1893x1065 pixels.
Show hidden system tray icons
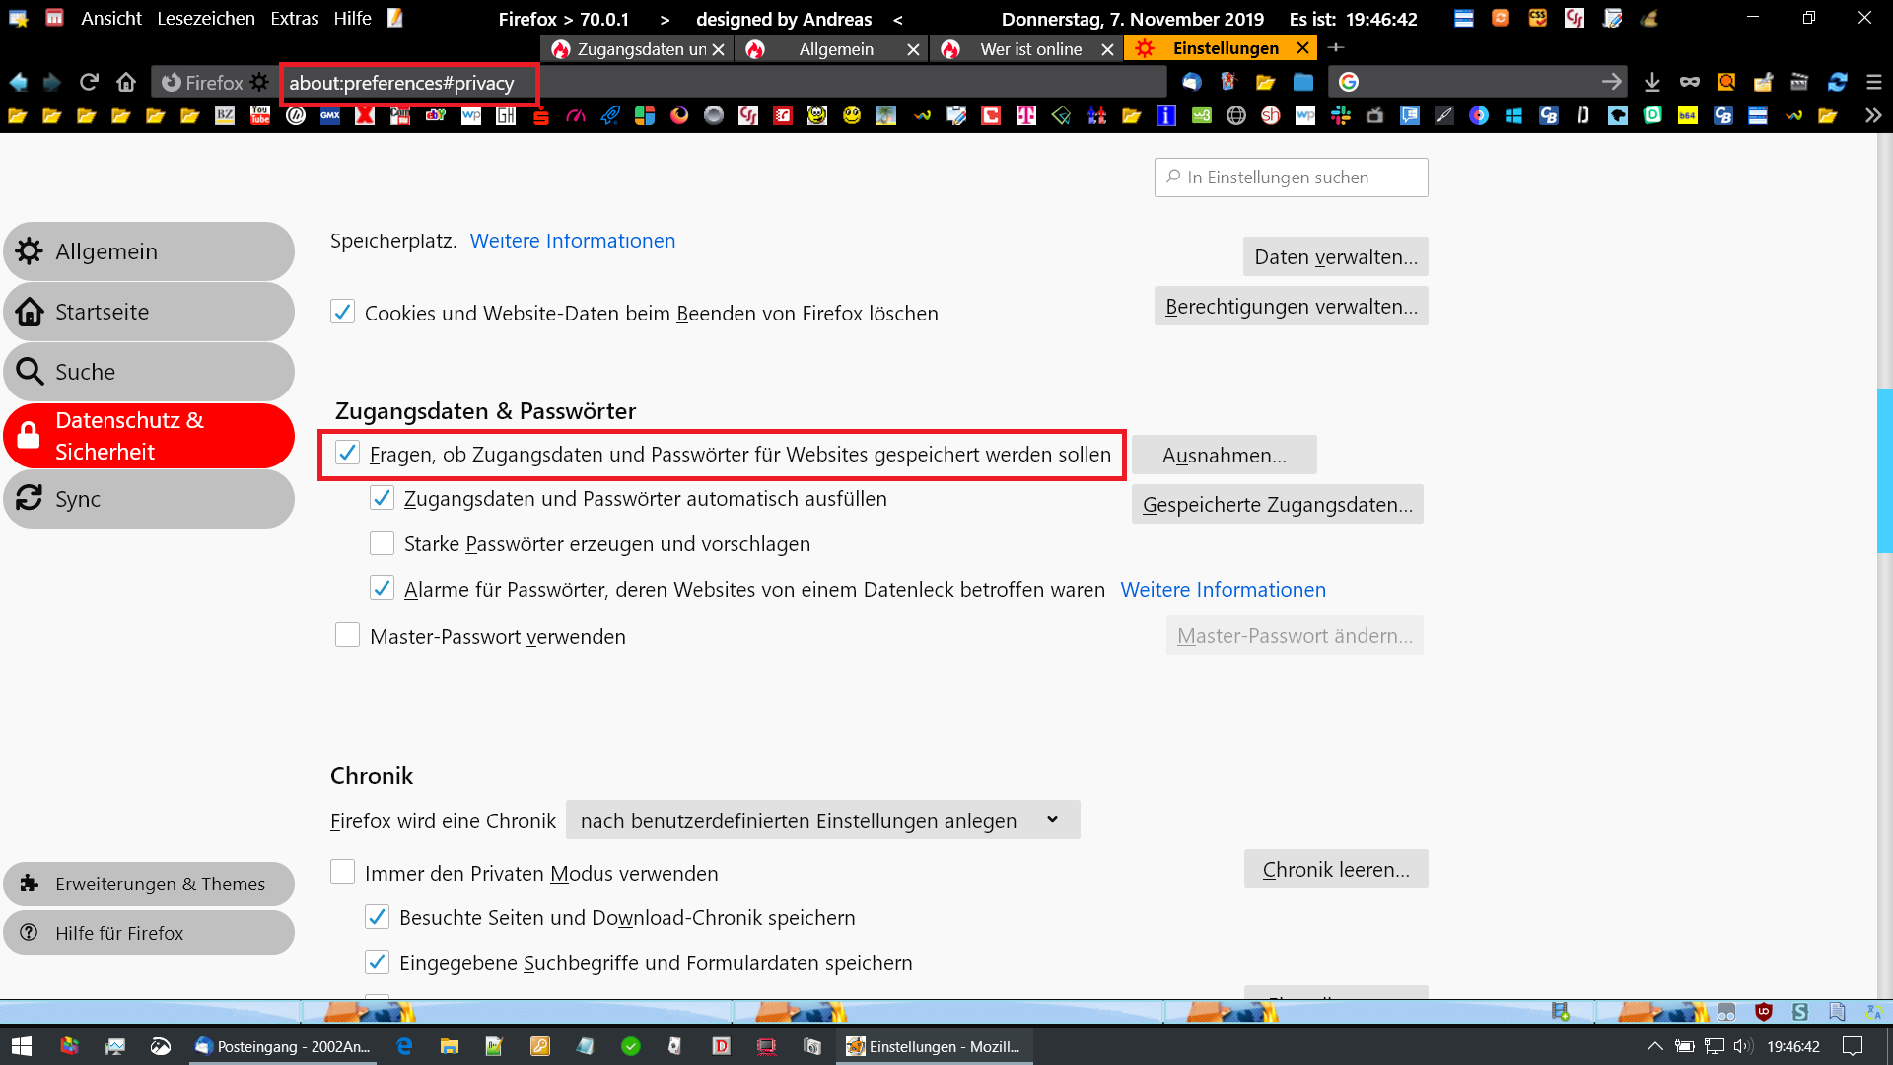click(1654, 1046)
